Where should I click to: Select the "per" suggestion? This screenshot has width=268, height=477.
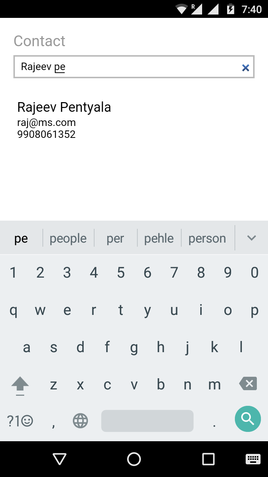pyautogui.click(x=115, y=238)
